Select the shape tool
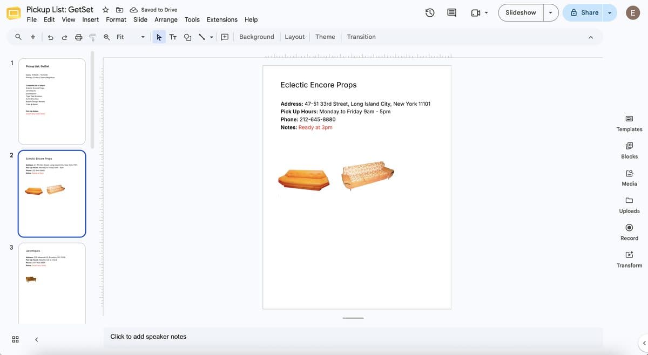The image size is (648, 355). pyautogui.click(x=187, y=37)
